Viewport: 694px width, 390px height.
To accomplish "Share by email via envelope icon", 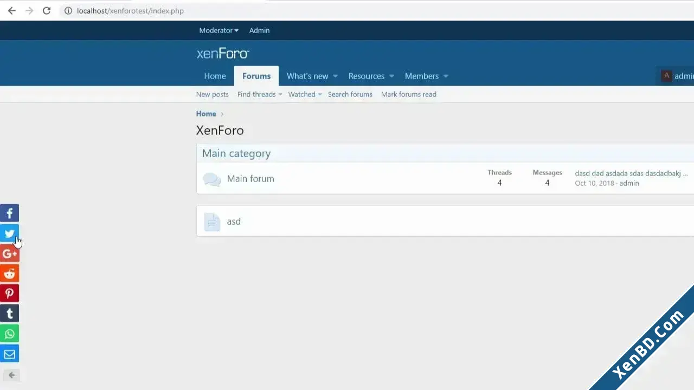I will [x=9, y=354].
